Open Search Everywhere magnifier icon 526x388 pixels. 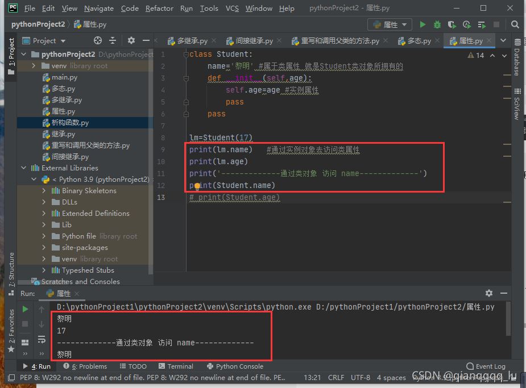click(x=515, y=24)
